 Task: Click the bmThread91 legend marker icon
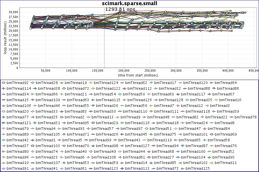point(3,169)
